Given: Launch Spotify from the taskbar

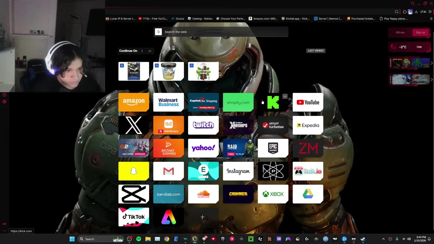Looking at the screenshot, I should (x=139, y=239).
